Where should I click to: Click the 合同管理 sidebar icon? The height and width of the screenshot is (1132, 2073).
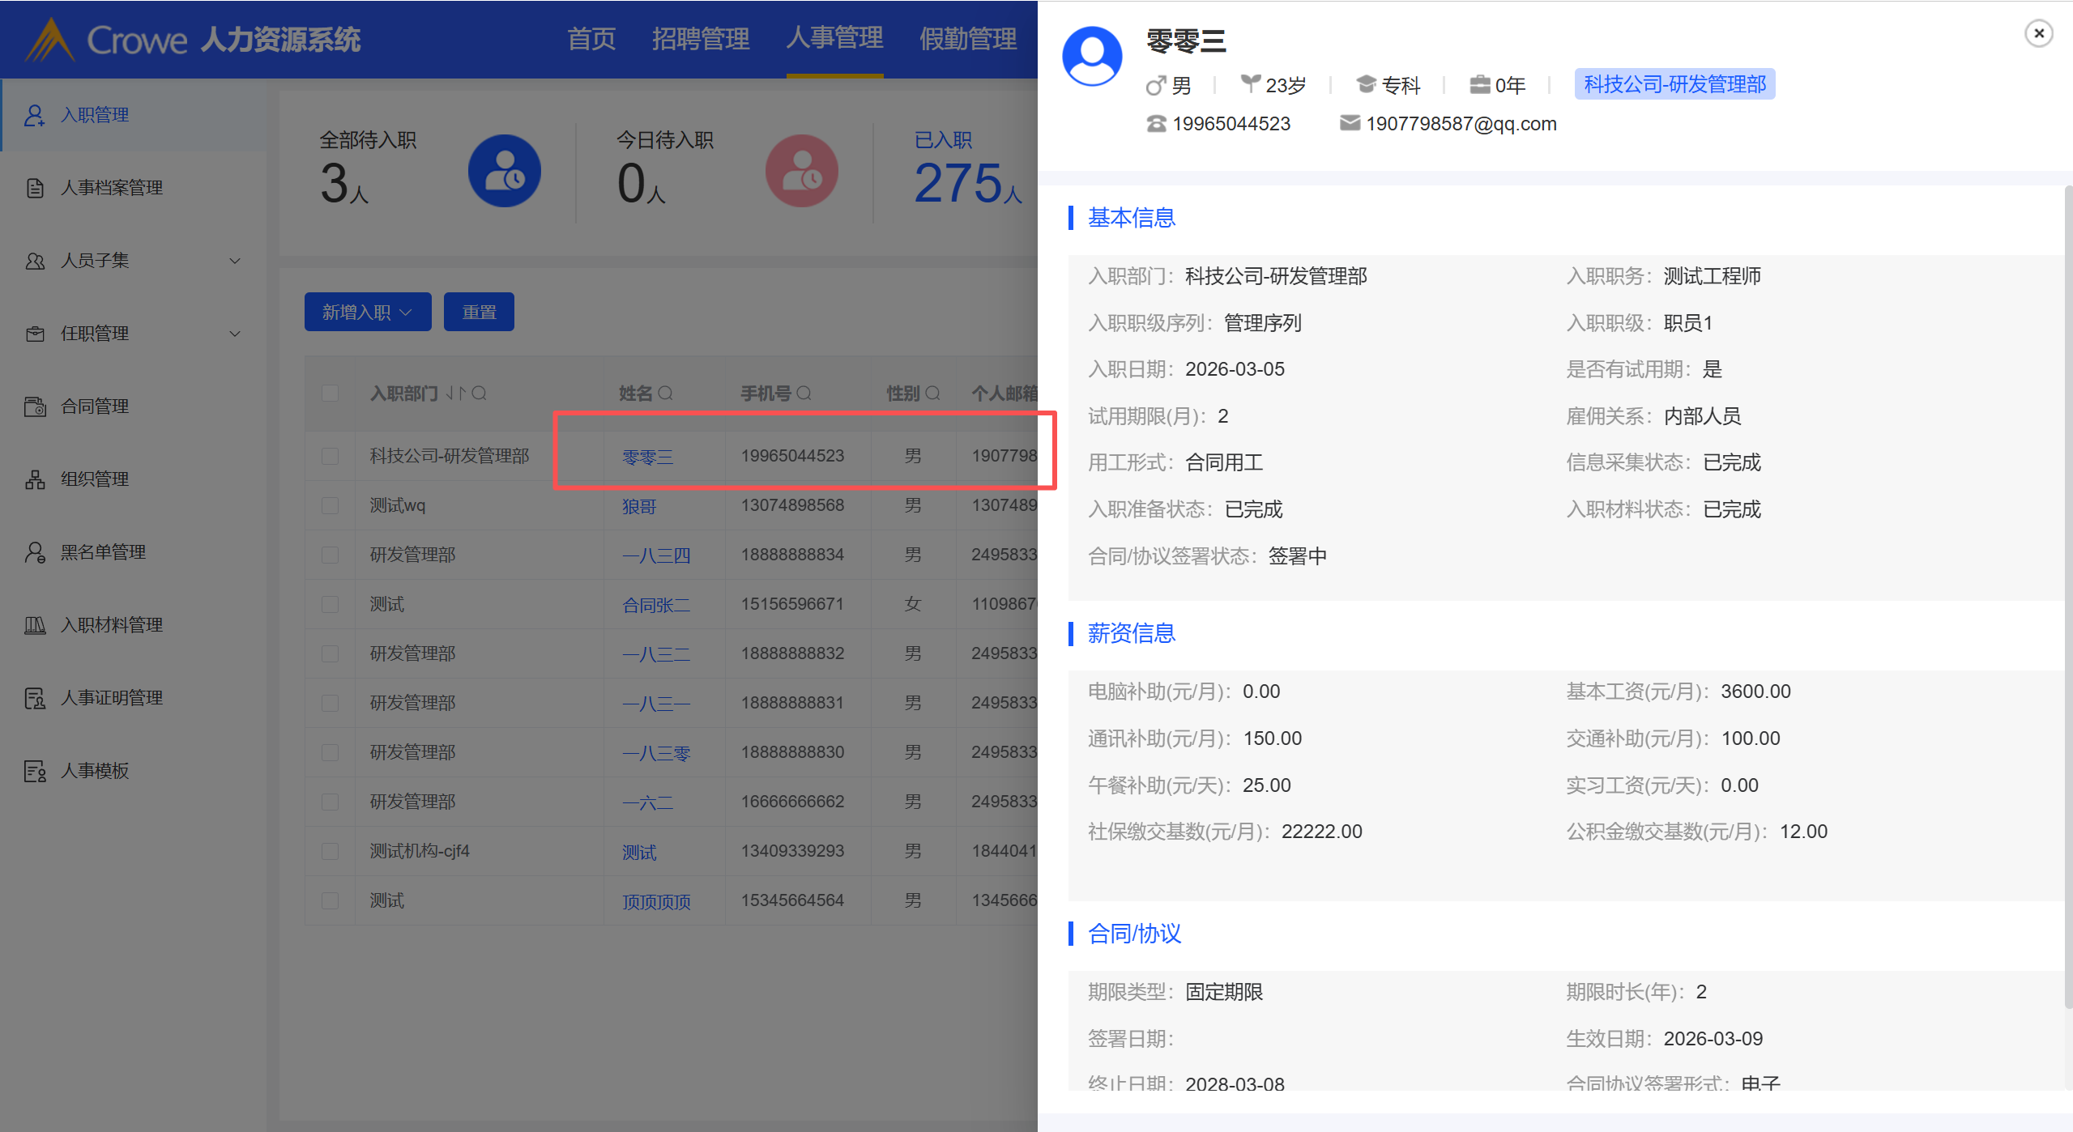35,406
